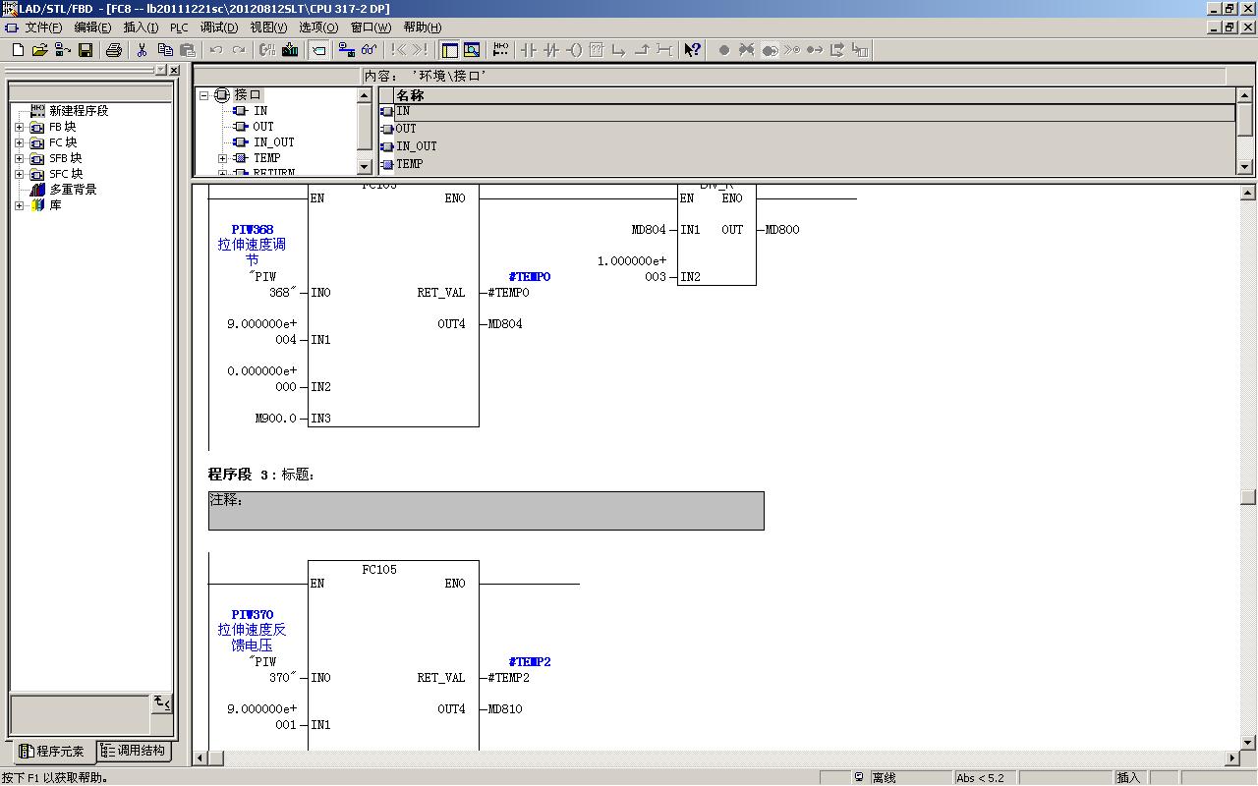Viewport: 1258px width, 786px height.
Task: Click the FC105 block header in network 3
Action: pyautogui.click(x=379, y=570)
